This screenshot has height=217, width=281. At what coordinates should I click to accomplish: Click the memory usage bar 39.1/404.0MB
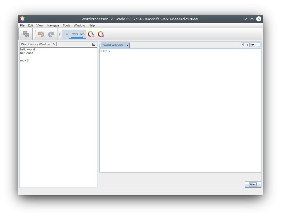point(74,34)
